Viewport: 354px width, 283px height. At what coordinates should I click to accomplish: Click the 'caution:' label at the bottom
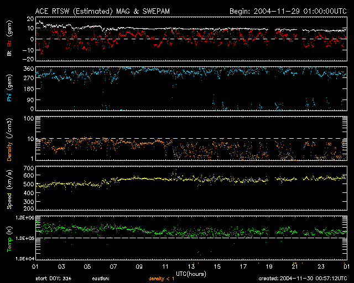pyautogui.click(x=101, y=278)
